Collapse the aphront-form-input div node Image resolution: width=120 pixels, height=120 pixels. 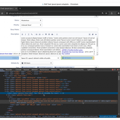pyautogui.click(x=7, y=95)
